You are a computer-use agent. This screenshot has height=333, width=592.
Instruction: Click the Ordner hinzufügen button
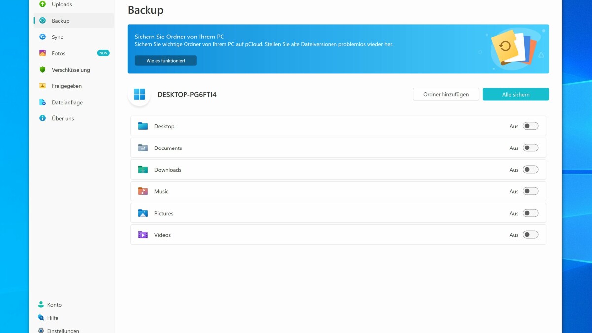(x=446, y=94)
